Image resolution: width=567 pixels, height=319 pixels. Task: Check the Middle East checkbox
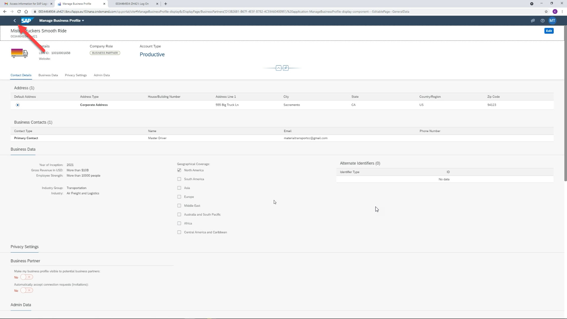tap(179, 206)
